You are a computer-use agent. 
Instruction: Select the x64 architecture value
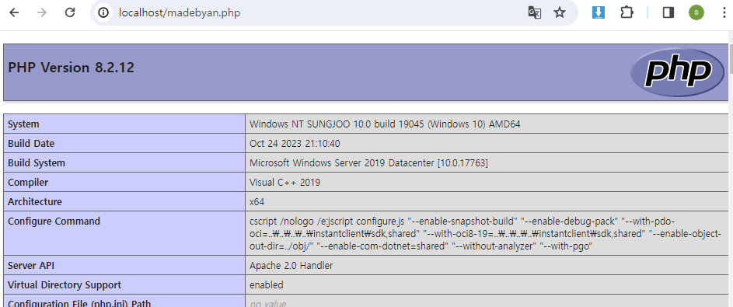coord(257,202)
